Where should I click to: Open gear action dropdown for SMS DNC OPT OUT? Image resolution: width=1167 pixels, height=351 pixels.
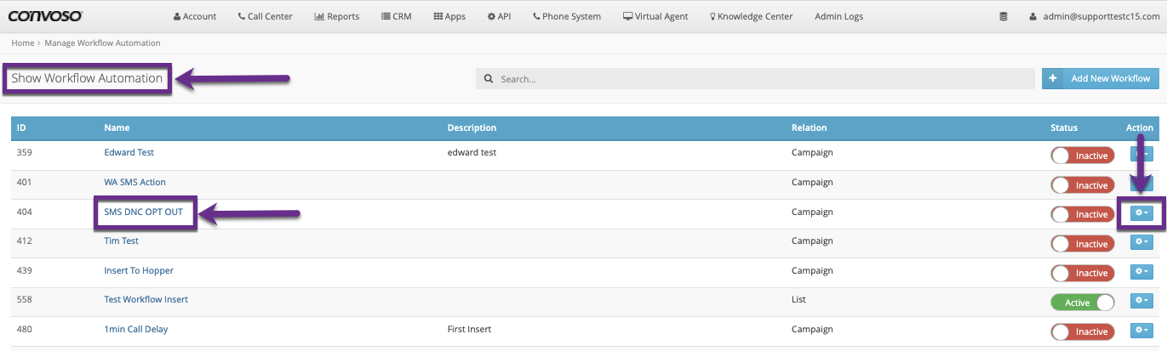(1141, 212)
